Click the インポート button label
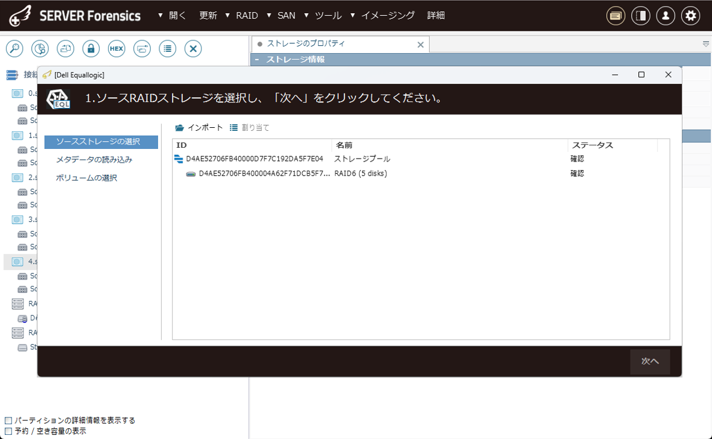712x439 pixels. [205, 128]
